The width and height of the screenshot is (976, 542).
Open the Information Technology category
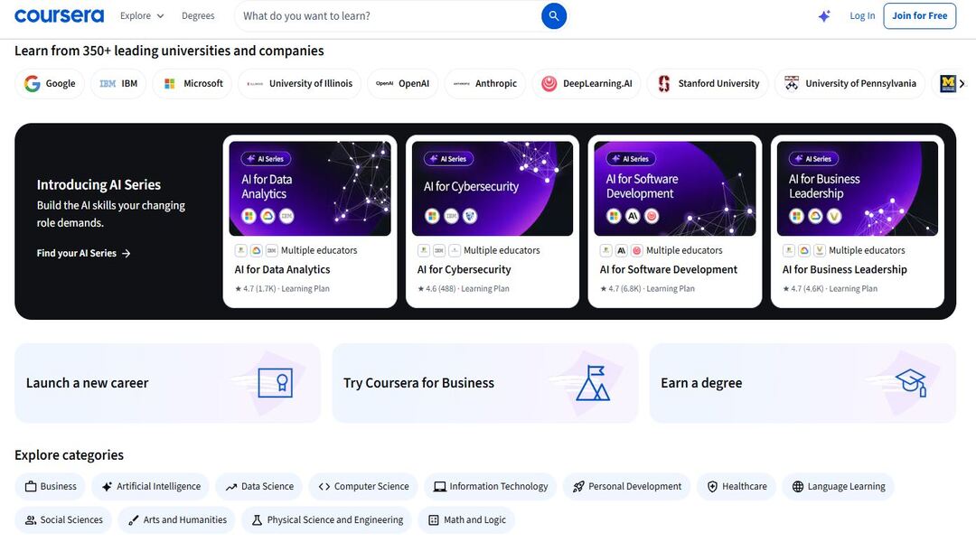pyautogui.click(x=491, y=487)
